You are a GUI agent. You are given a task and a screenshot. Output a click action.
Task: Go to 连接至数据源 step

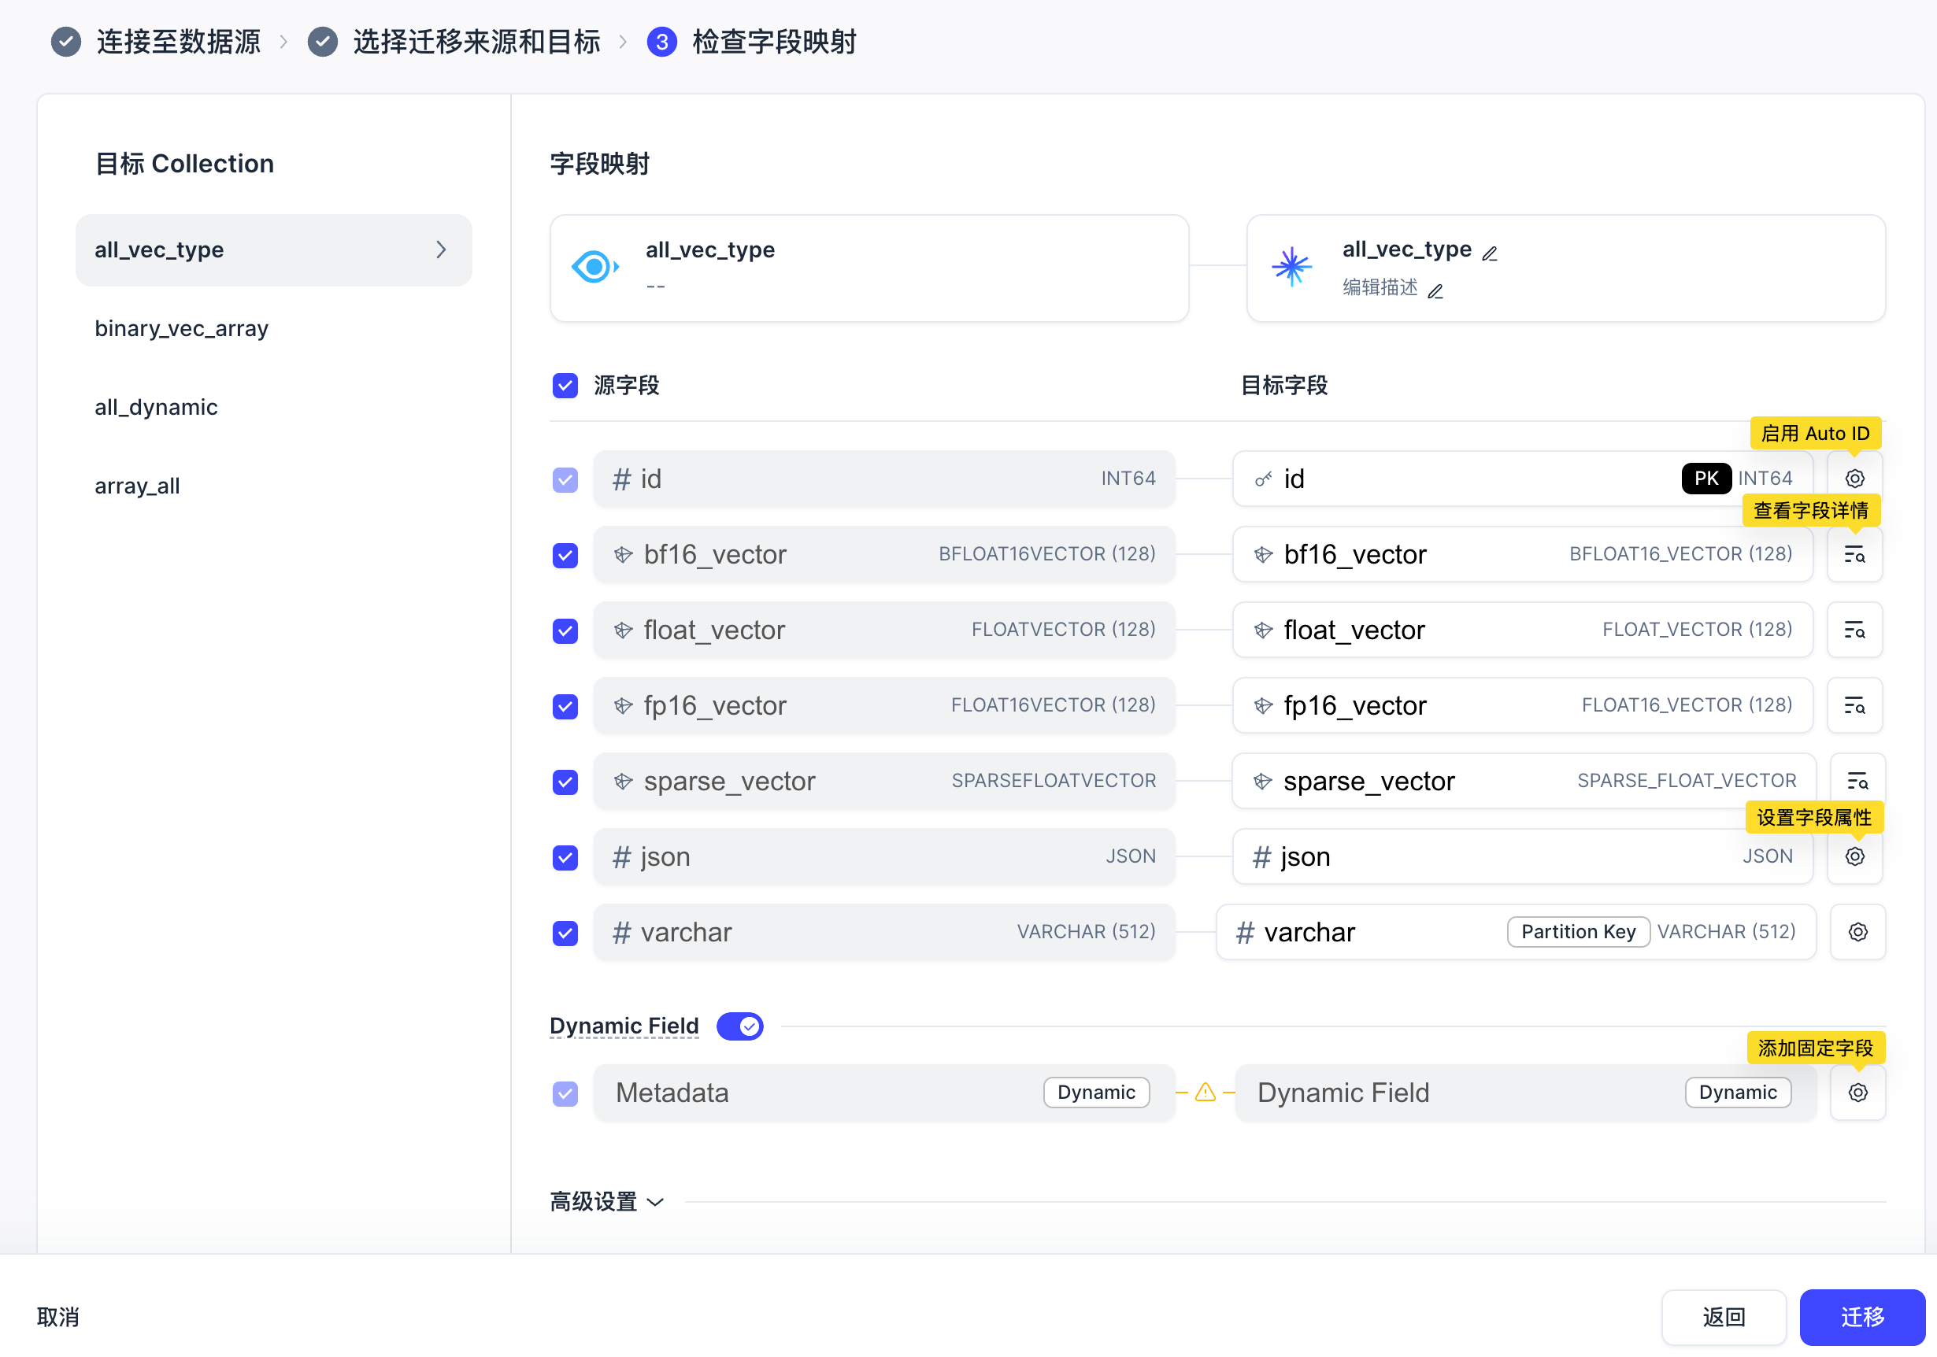(x=178, y=42)
